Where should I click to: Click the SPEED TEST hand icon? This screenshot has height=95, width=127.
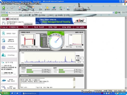tap(4, 33)
